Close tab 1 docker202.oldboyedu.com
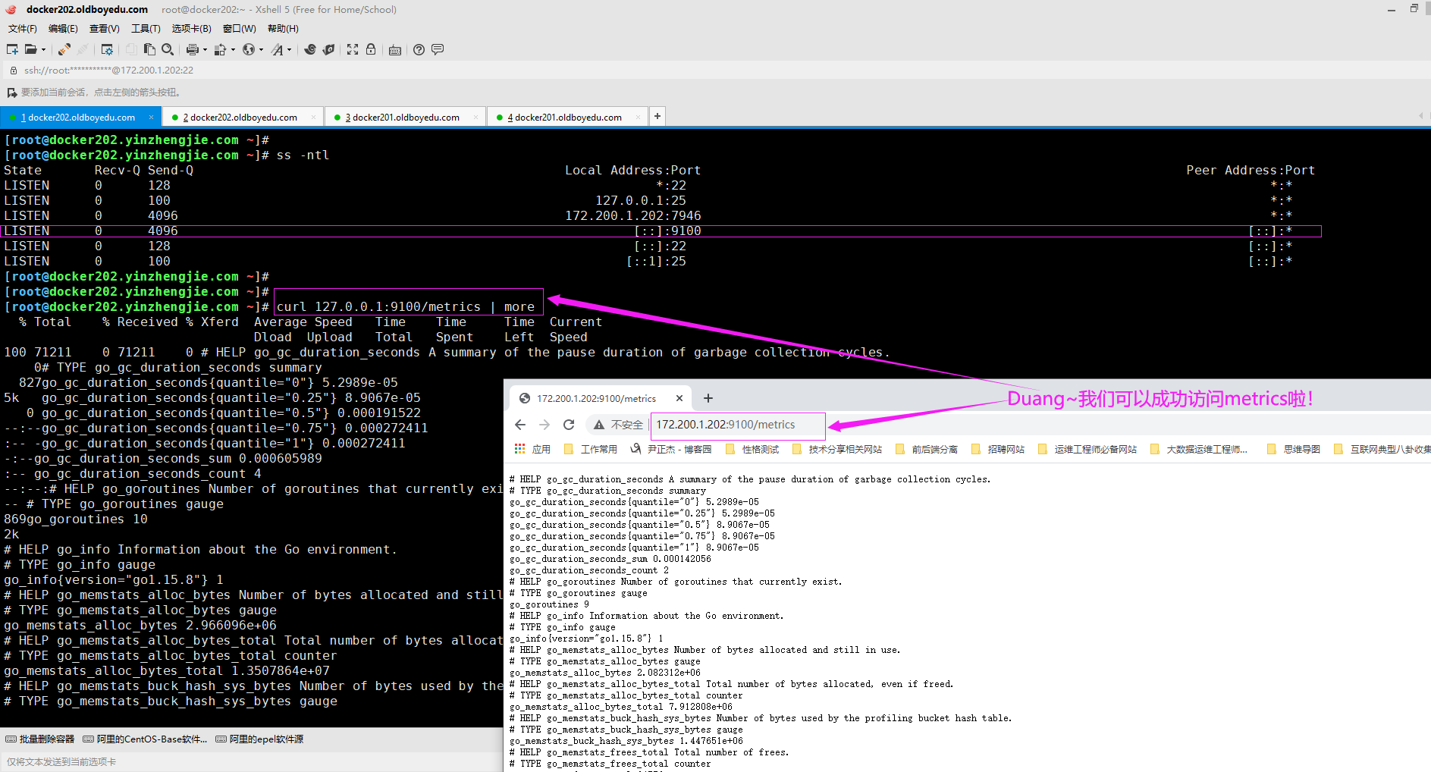This screenshot has height=772, width=1431. 152,118
